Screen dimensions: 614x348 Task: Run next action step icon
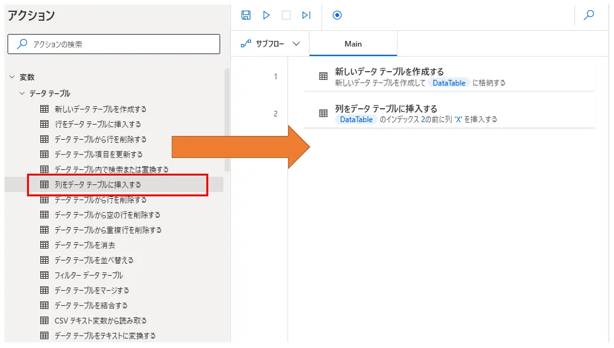click(x=306, y=15)
